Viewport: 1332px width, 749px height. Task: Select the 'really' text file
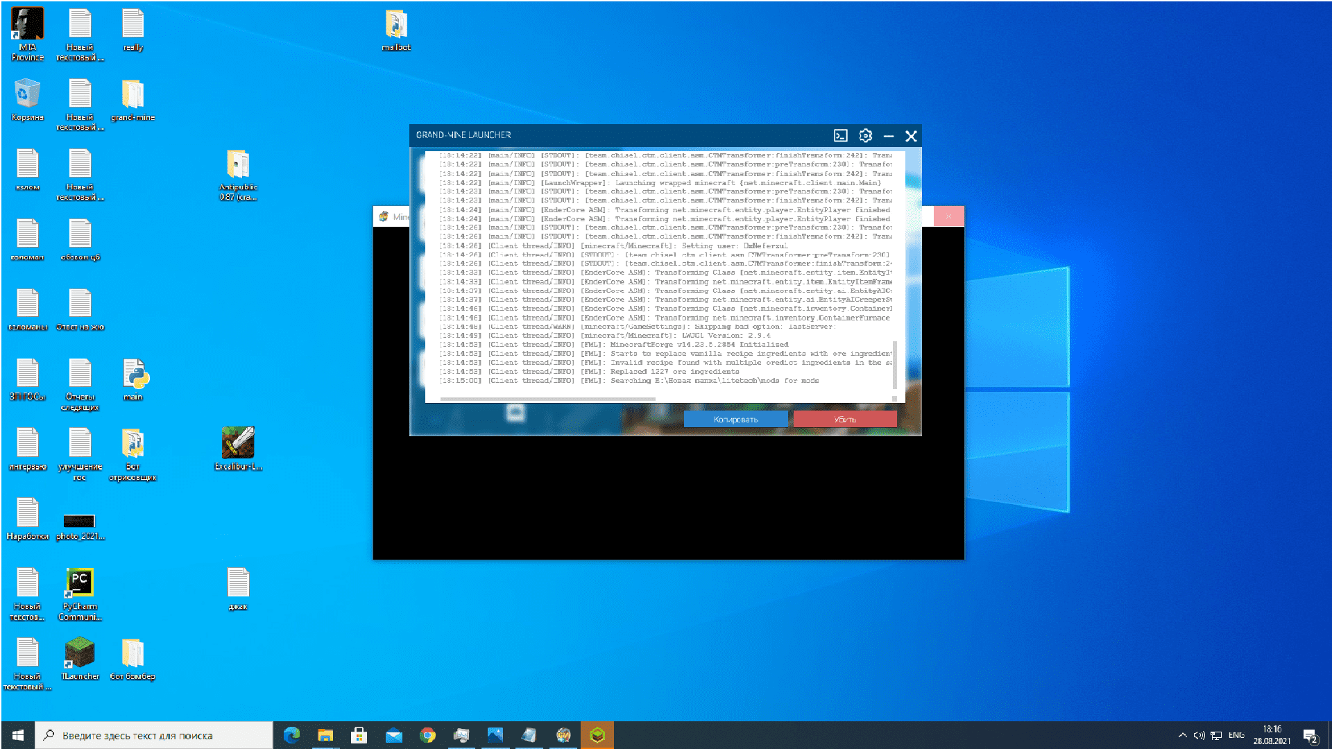(x=133, y=31)
